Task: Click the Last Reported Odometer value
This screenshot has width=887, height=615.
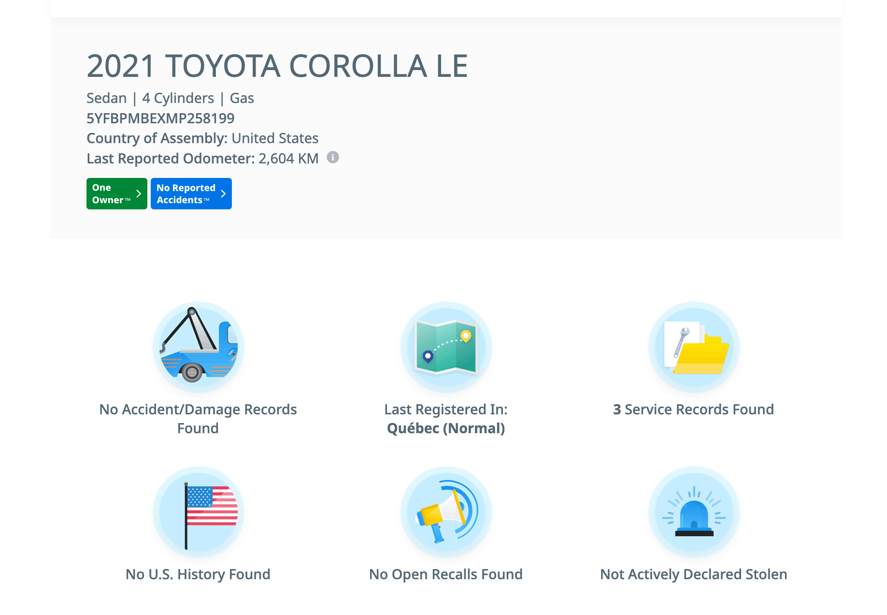Action: (x=288, y=159)
